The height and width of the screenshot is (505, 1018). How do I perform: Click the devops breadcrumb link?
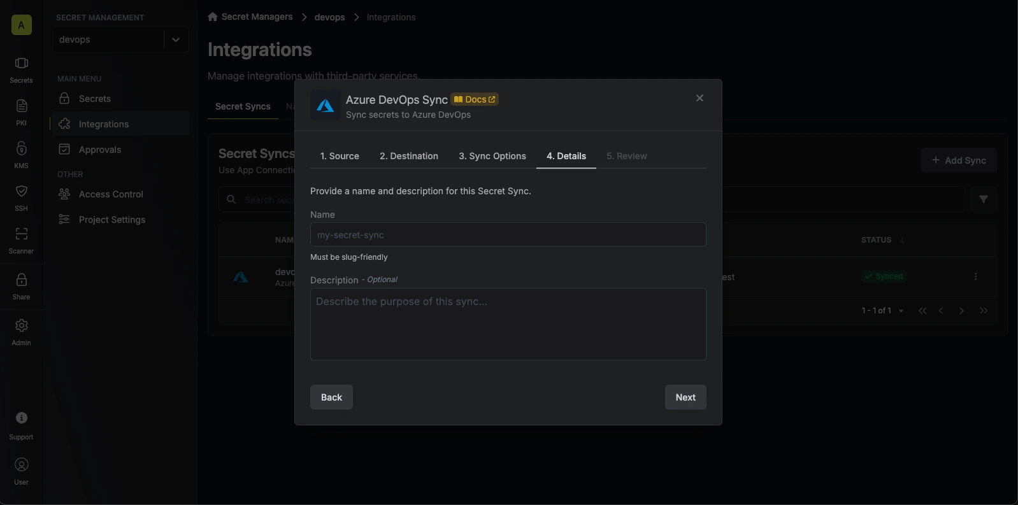pos(329,17)
